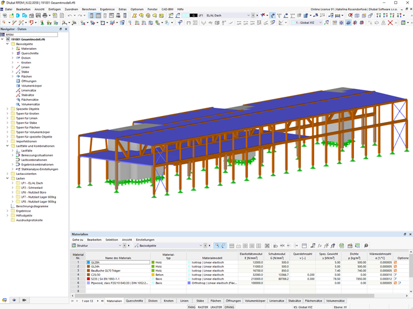Open the Basisobjekte dropdown in Materialien panel
The height and width of the screenshot is (309, 413).
pyautogui.click(x=200, y=246)
